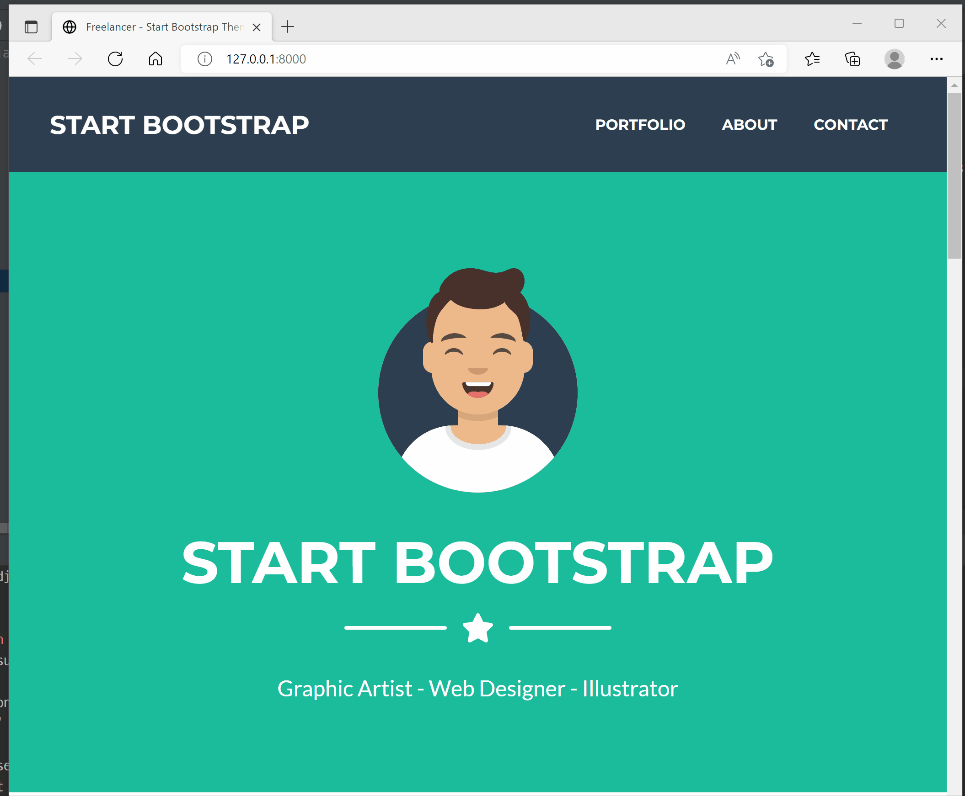Add this page to favorites star

[766, 59]
